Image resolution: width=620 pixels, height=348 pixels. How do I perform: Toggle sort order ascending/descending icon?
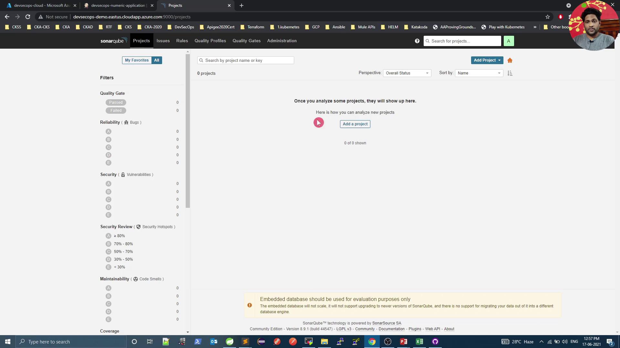(x=510, y=73)
